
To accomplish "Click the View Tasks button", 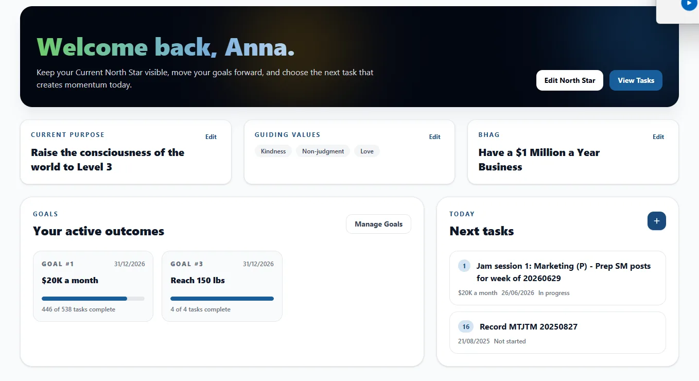I will (x=636, y=80).
